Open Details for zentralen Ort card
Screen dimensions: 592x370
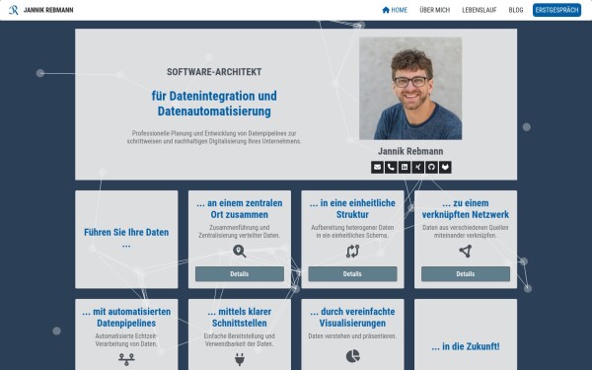[240, 274]
